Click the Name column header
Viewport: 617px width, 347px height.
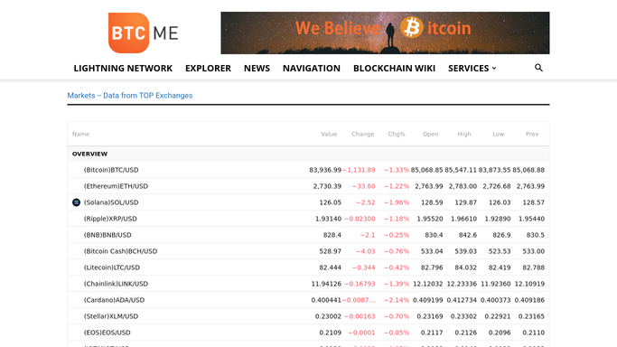click(x=80, y=134)
